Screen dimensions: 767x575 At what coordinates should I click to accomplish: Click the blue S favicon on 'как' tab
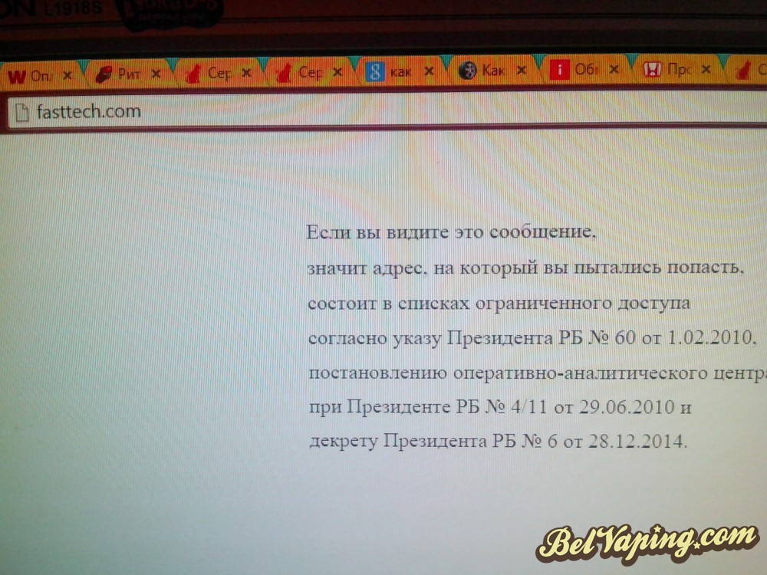[x=375, y=72]
